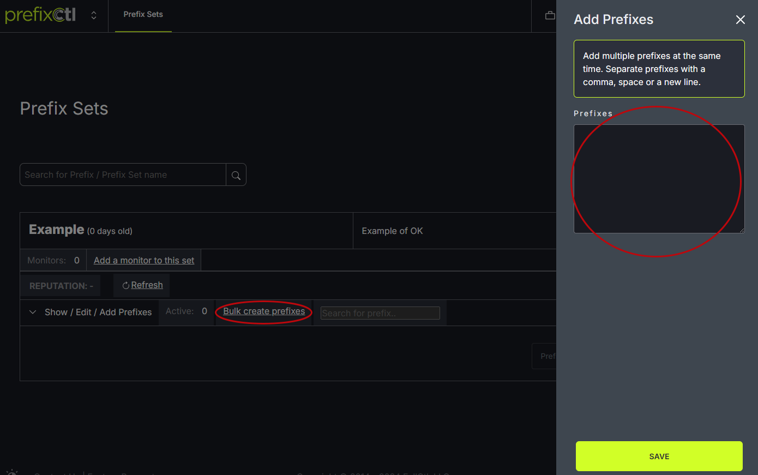
Task: Open the Example prefix set title
Action: 57,230
